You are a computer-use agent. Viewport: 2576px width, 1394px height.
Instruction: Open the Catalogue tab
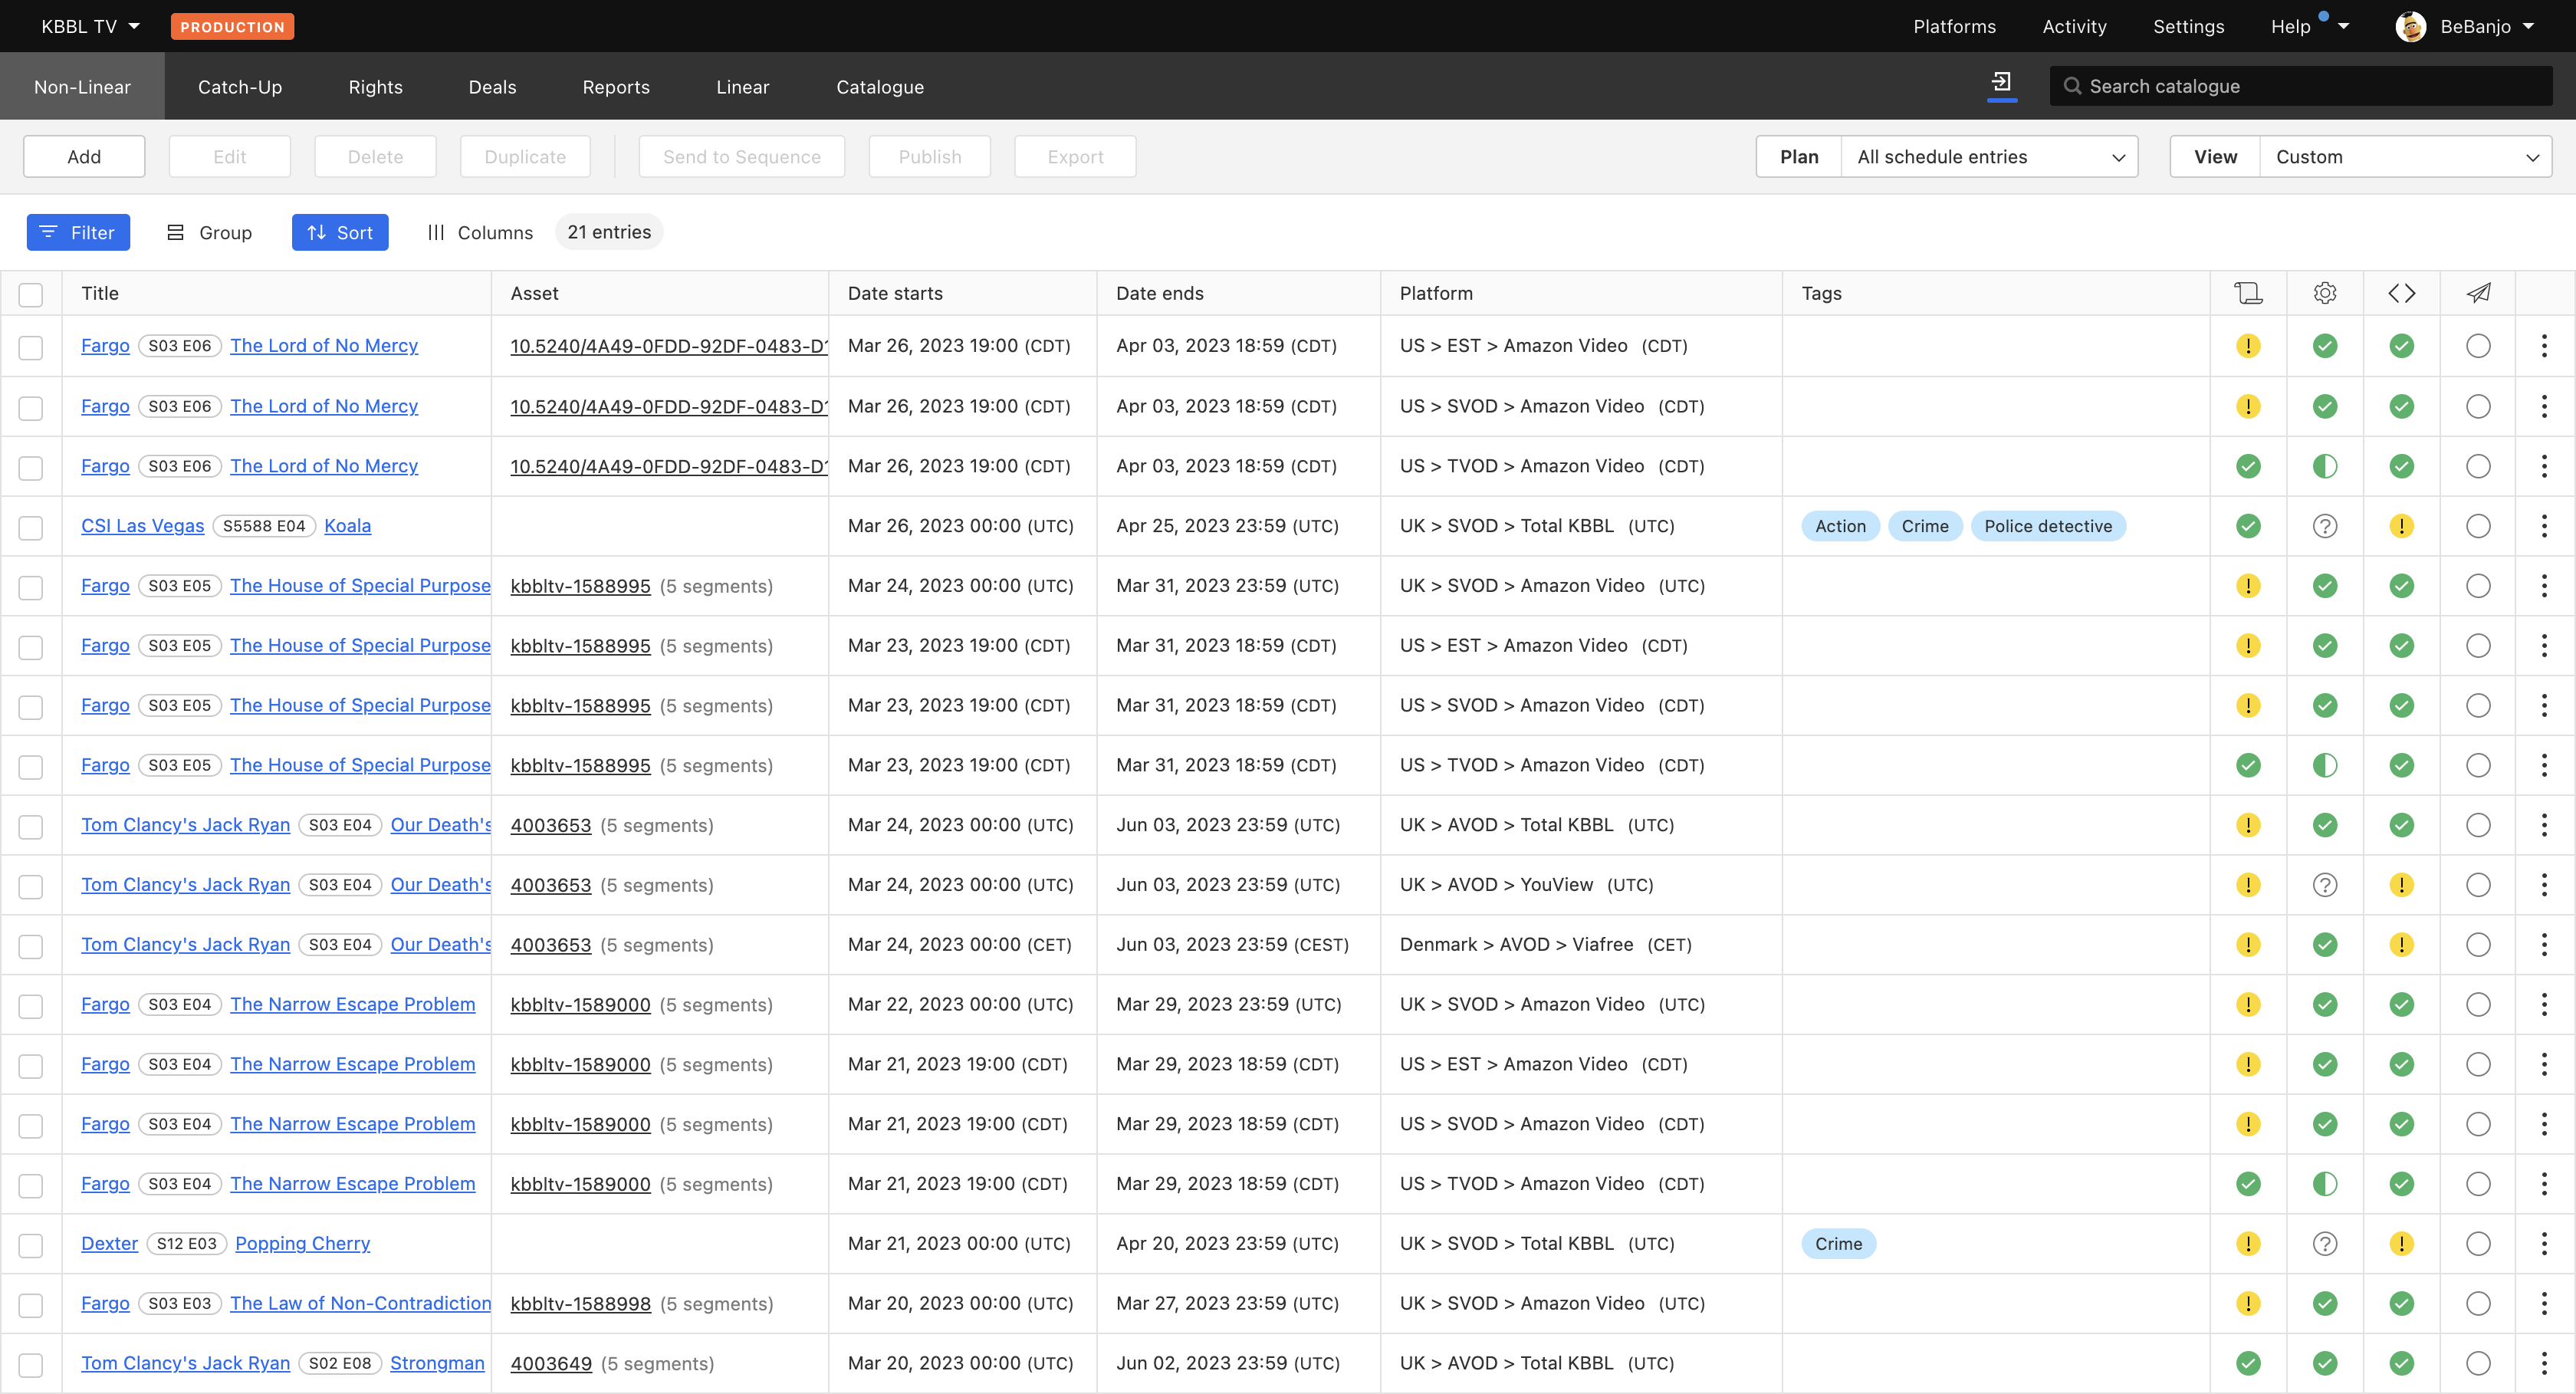point(879,87)
